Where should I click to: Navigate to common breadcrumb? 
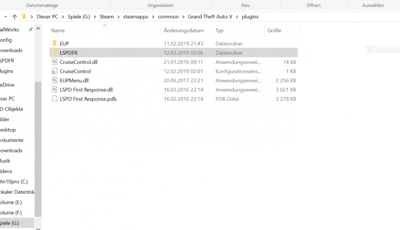[168, 16]
